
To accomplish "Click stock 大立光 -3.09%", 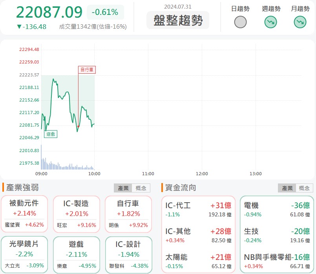I will [x=24, y=265].
